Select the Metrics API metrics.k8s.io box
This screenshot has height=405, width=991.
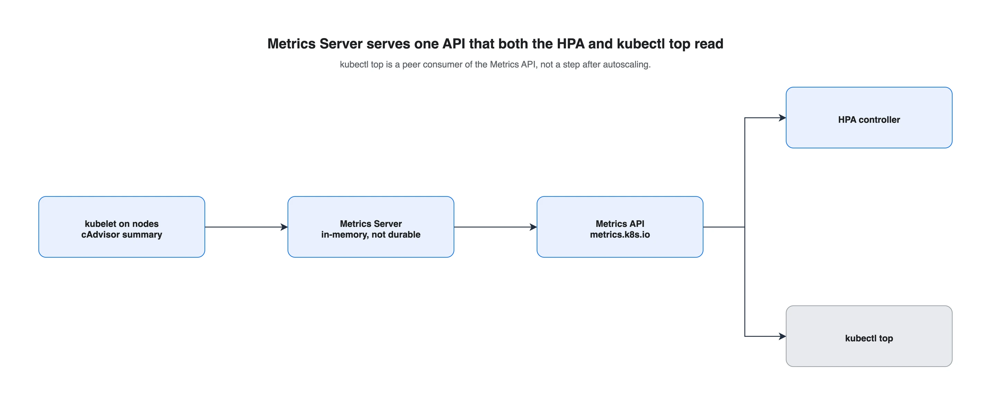click(620, 227)
